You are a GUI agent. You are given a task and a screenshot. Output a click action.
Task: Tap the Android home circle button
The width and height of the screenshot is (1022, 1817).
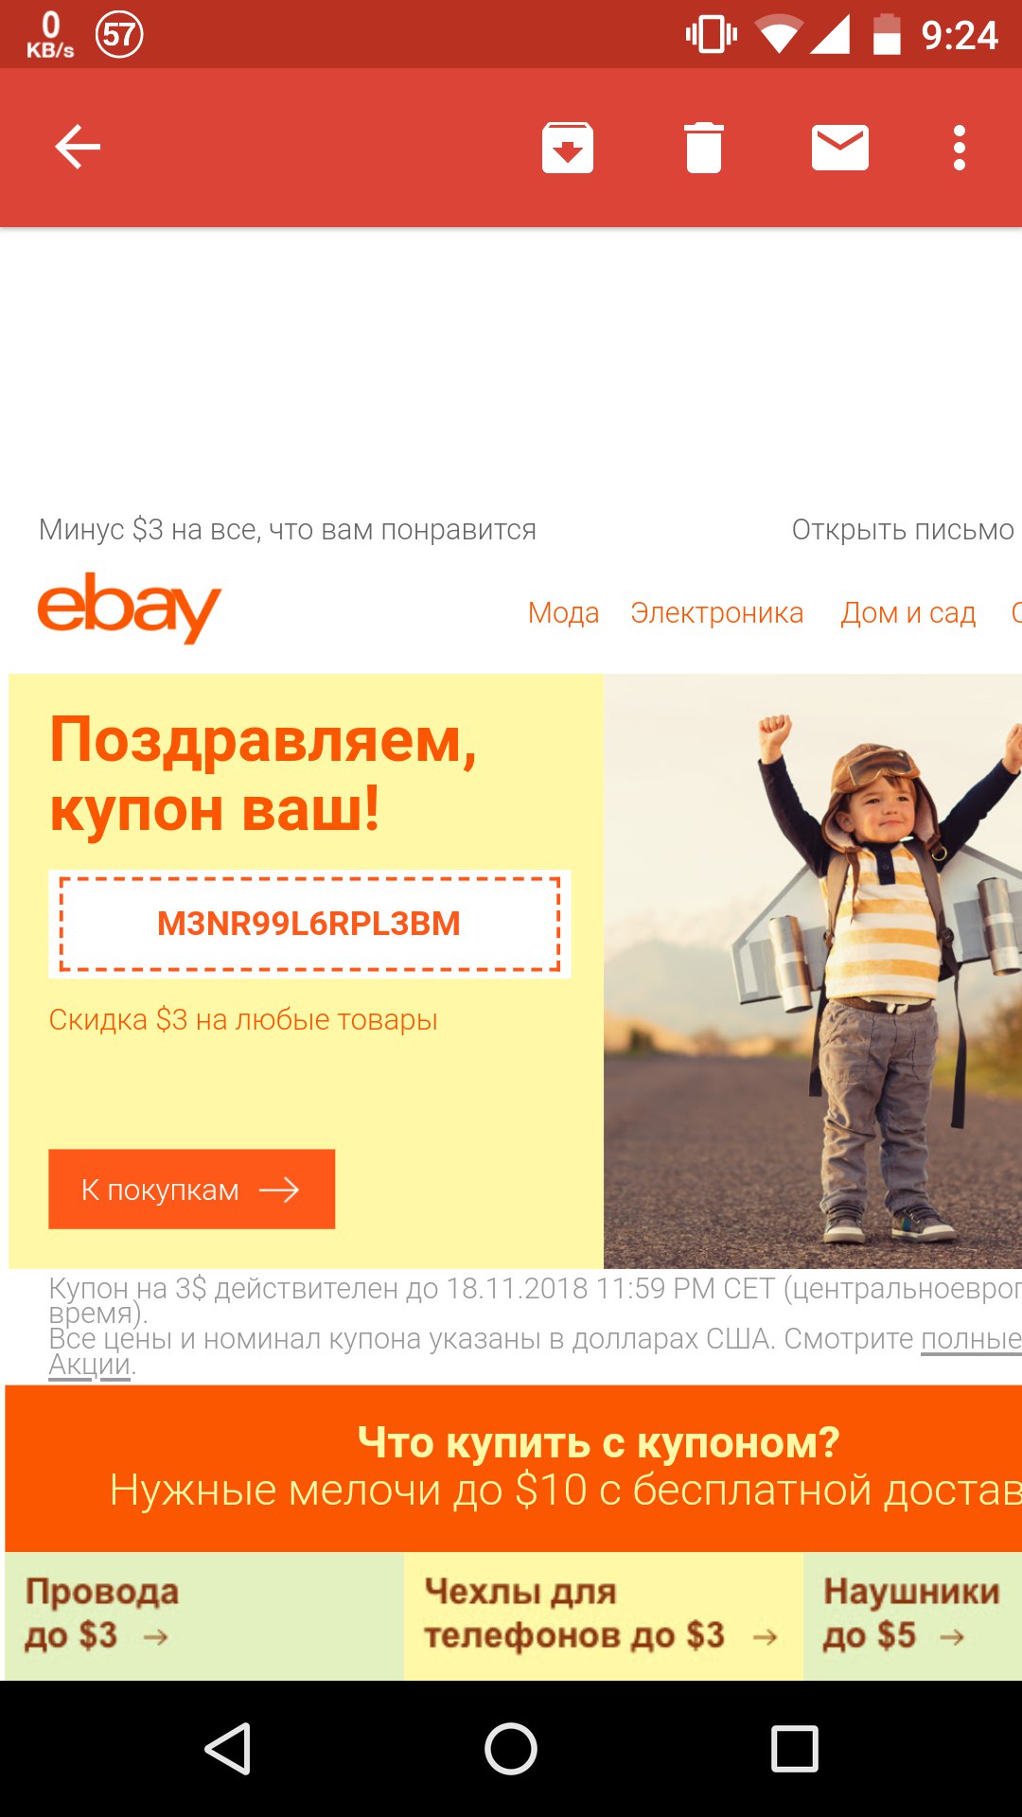(511, 1748)
